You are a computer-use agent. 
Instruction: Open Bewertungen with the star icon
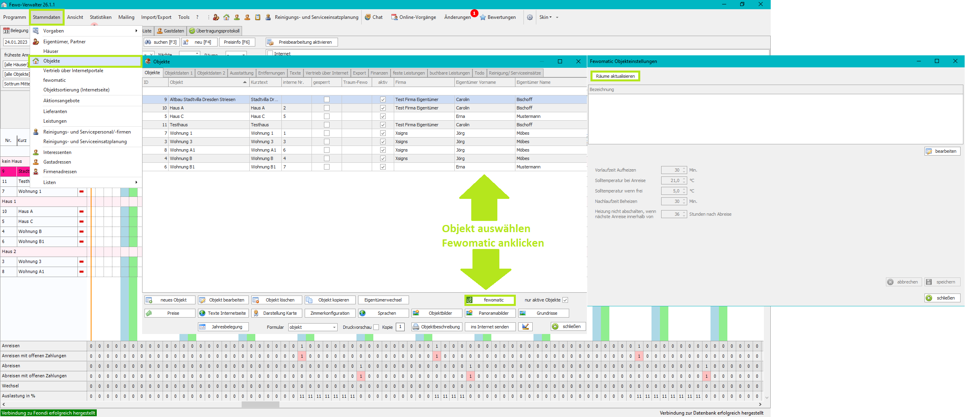497,17
